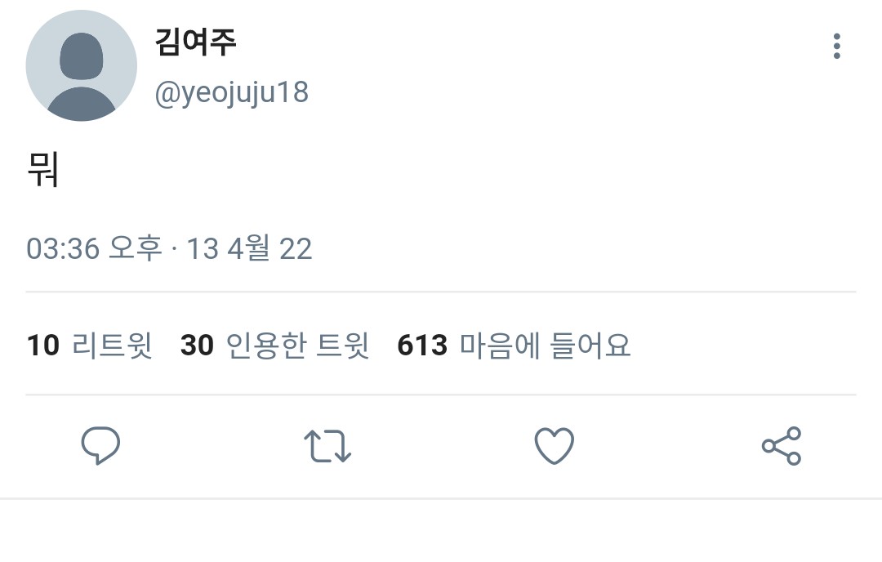Tap the reply speech bubble icon
This screenshot has width=882, height=562.
click(x=100, y=446)
